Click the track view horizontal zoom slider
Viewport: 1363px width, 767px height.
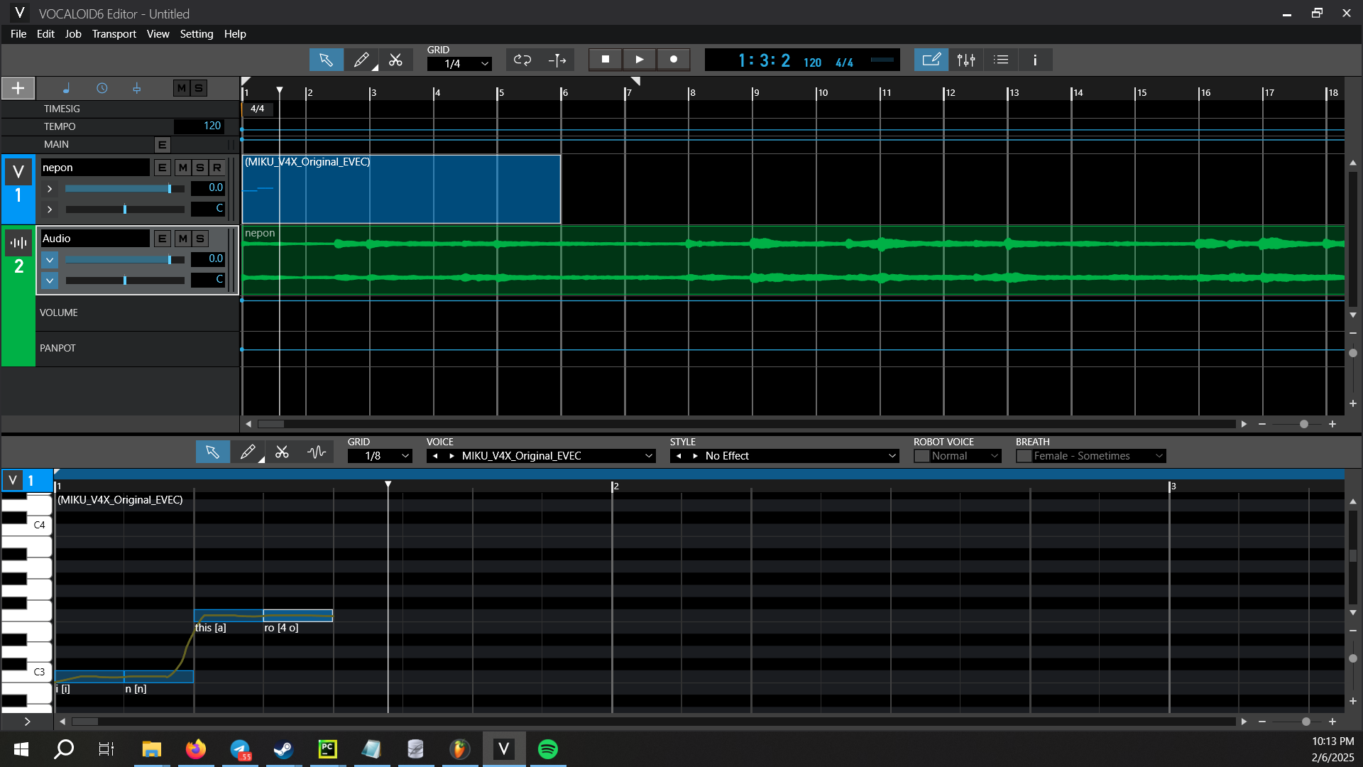point(1297,424)
